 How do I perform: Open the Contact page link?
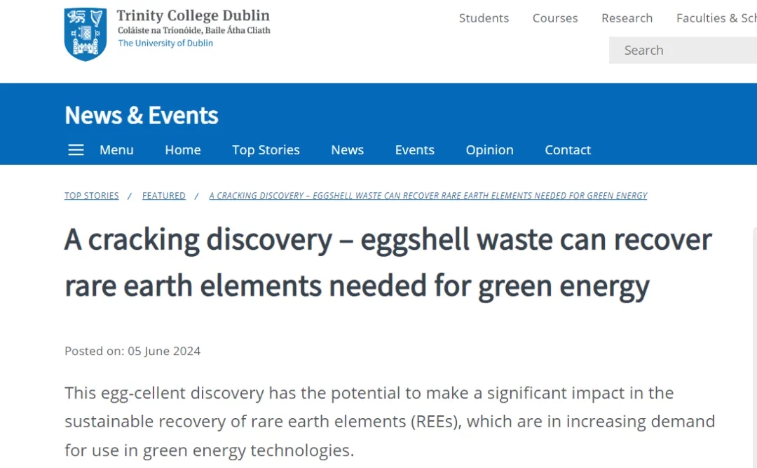click(568, 150)
